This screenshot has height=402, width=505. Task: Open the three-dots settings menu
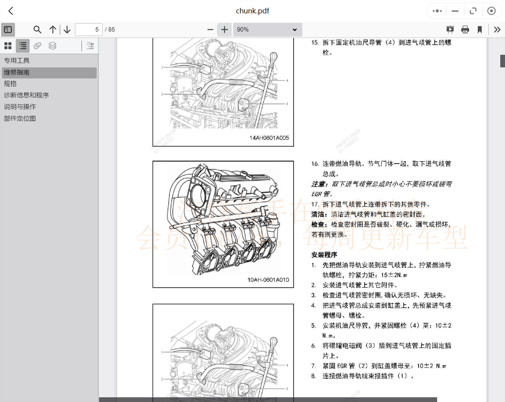437,11
